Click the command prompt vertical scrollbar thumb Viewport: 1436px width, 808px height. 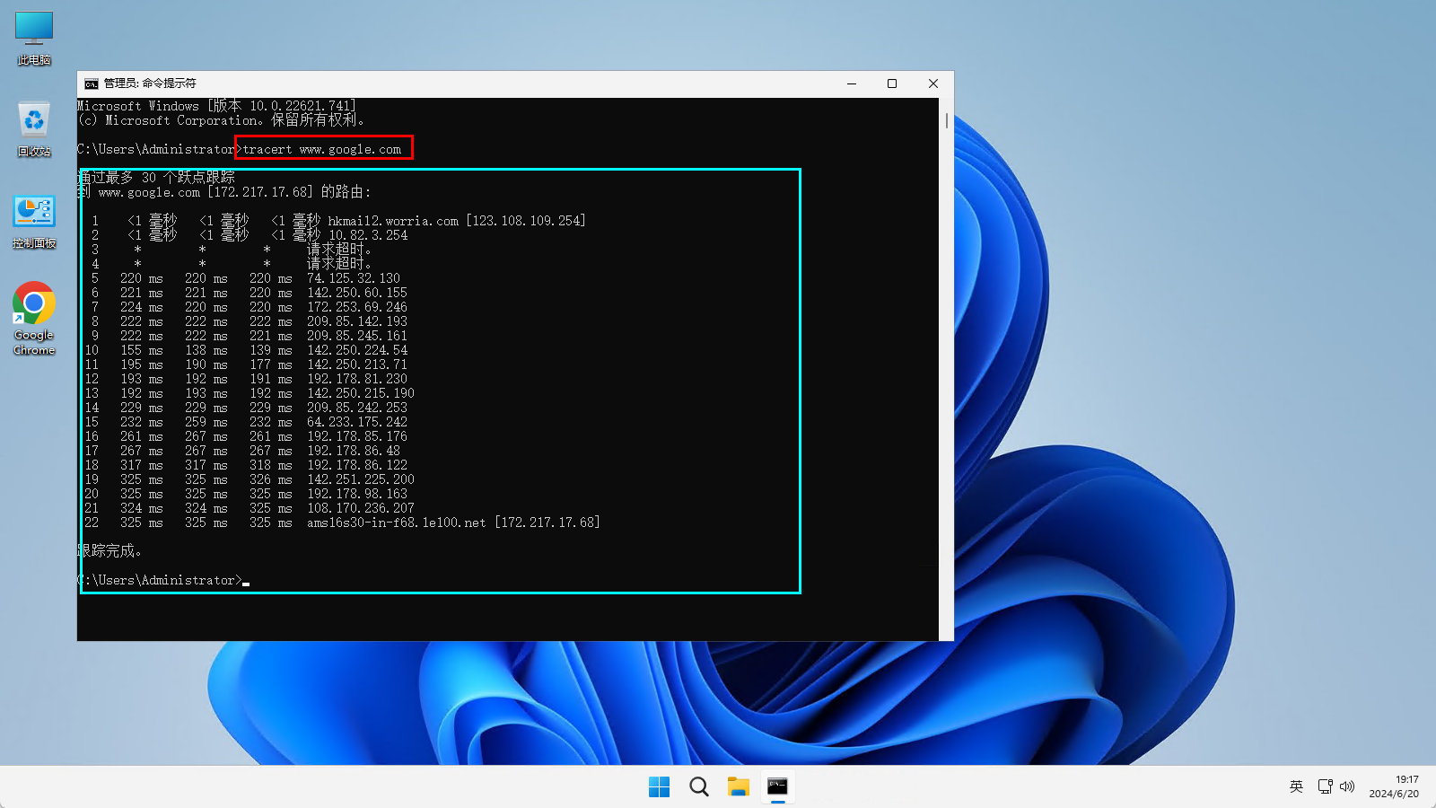[x=947, y=119]
